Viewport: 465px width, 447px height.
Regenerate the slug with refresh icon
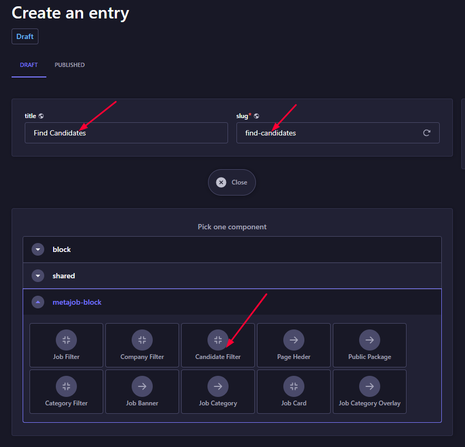pos(427,133)
